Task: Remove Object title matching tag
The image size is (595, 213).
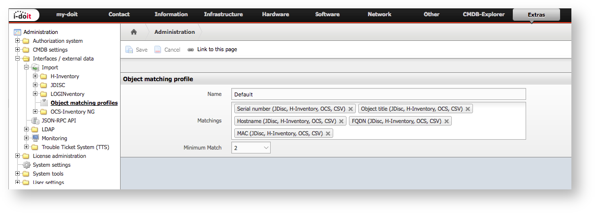Action: [468, 109]
